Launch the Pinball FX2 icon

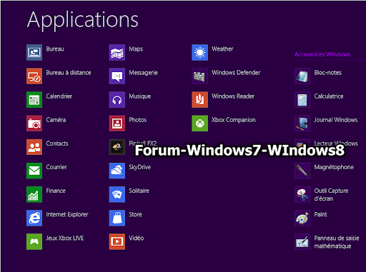117,147
